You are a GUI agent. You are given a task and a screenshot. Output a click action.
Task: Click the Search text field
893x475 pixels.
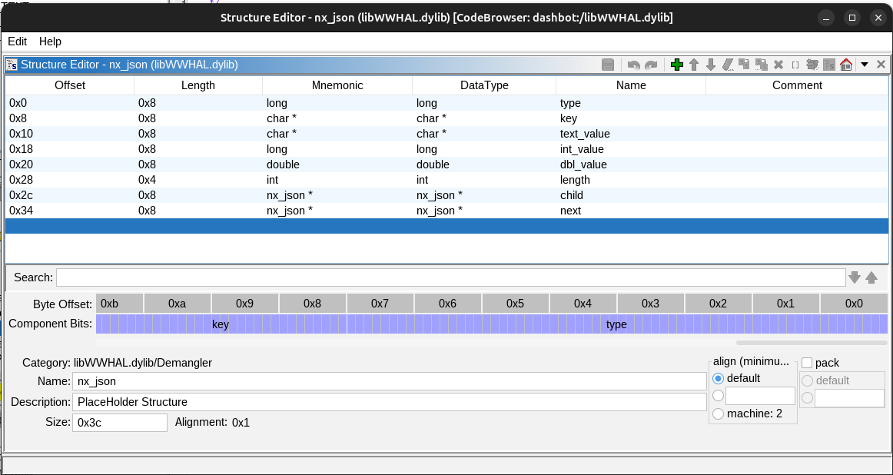(x=450, y=277)
